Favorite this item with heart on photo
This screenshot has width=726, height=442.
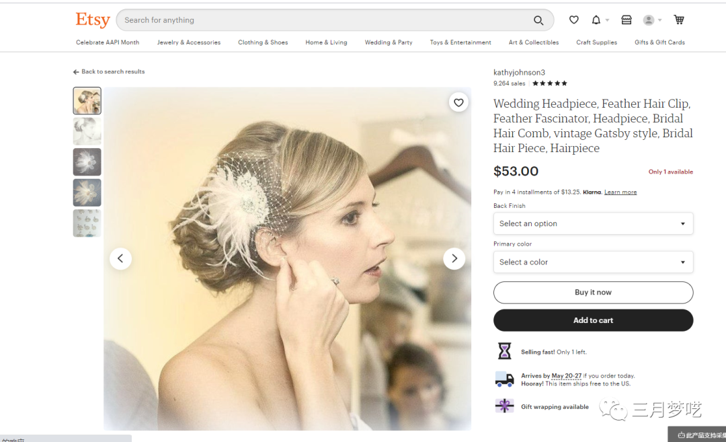(x=458, y=103)
